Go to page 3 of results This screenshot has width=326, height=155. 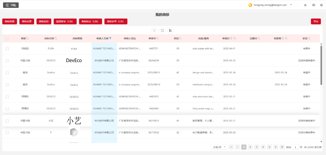(x=256, y=147)
